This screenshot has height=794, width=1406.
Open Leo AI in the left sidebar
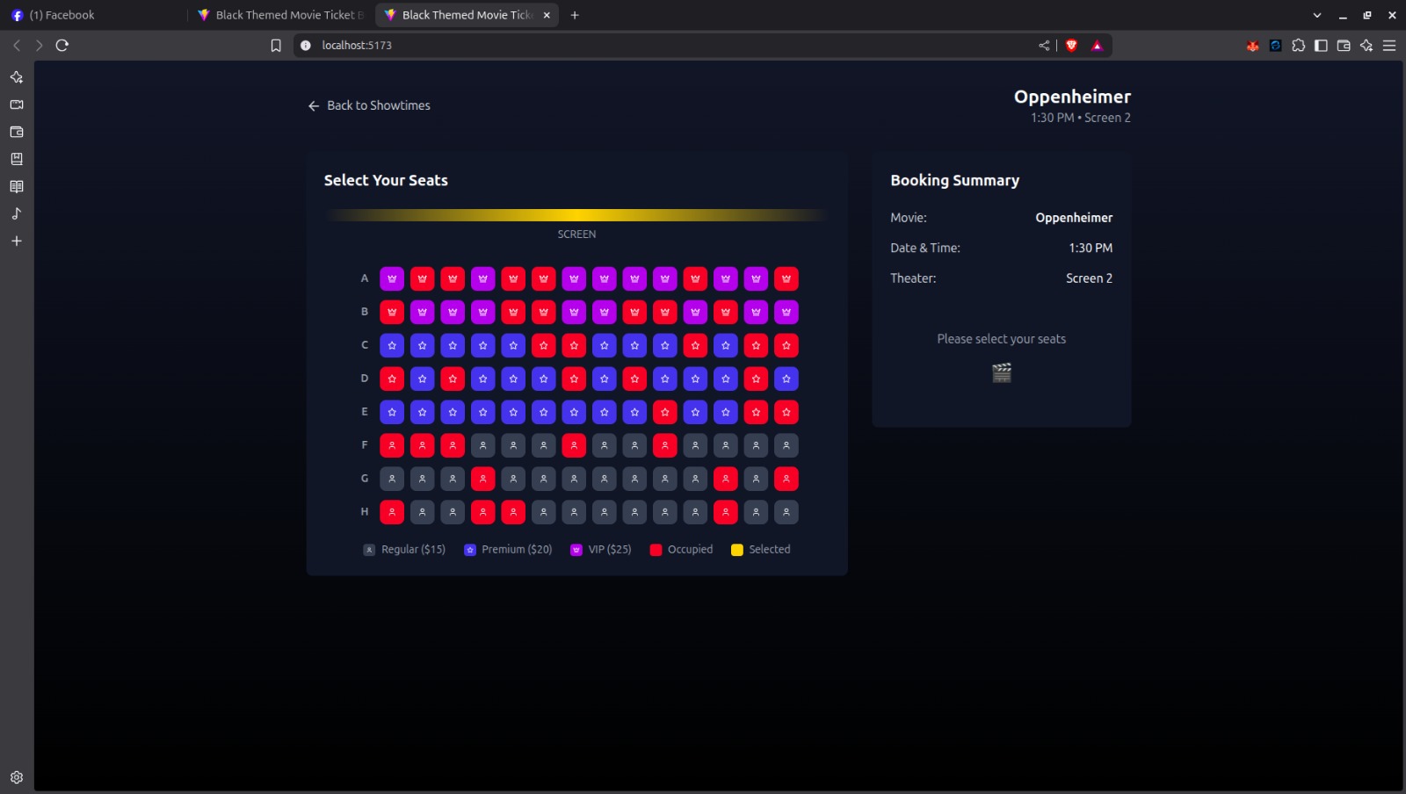pyautogui.click(x=17, y=77)
